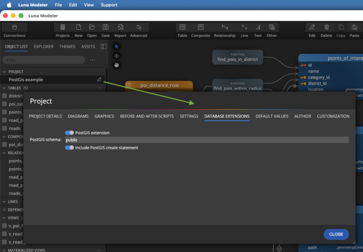Select the hand pan tool on canvas
The width and height of the screenshot is (363, 252).
pos(117,65)
